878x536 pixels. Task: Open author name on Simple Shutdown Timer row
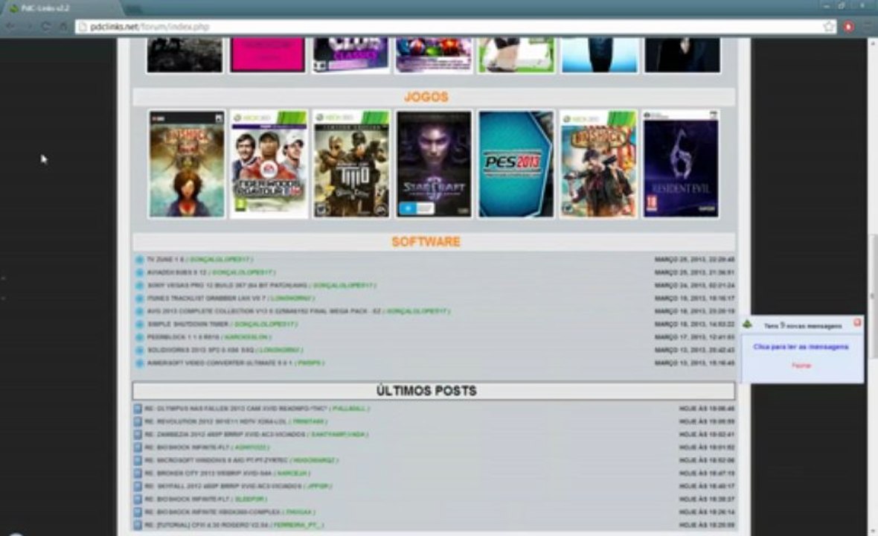(264, 325)
